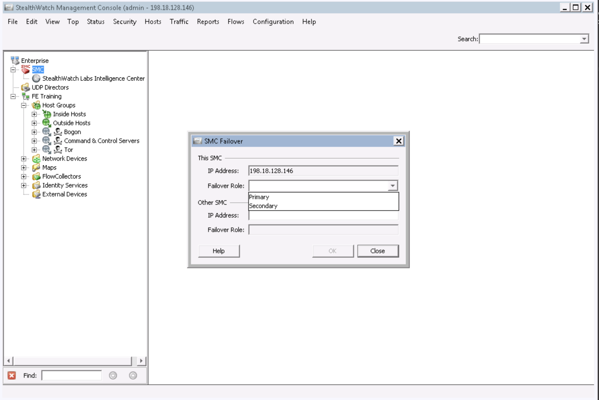
Task: Click the StealthWatch Labs Intelligence Center globe icon
Action: 36,78
